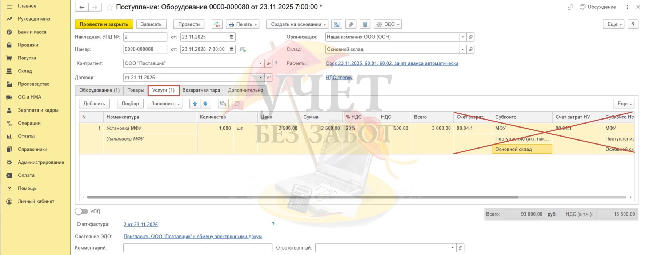Switch to Оборудование (1) tab
The width and height of the screenshot is (645, 255).
click(99, 90)
